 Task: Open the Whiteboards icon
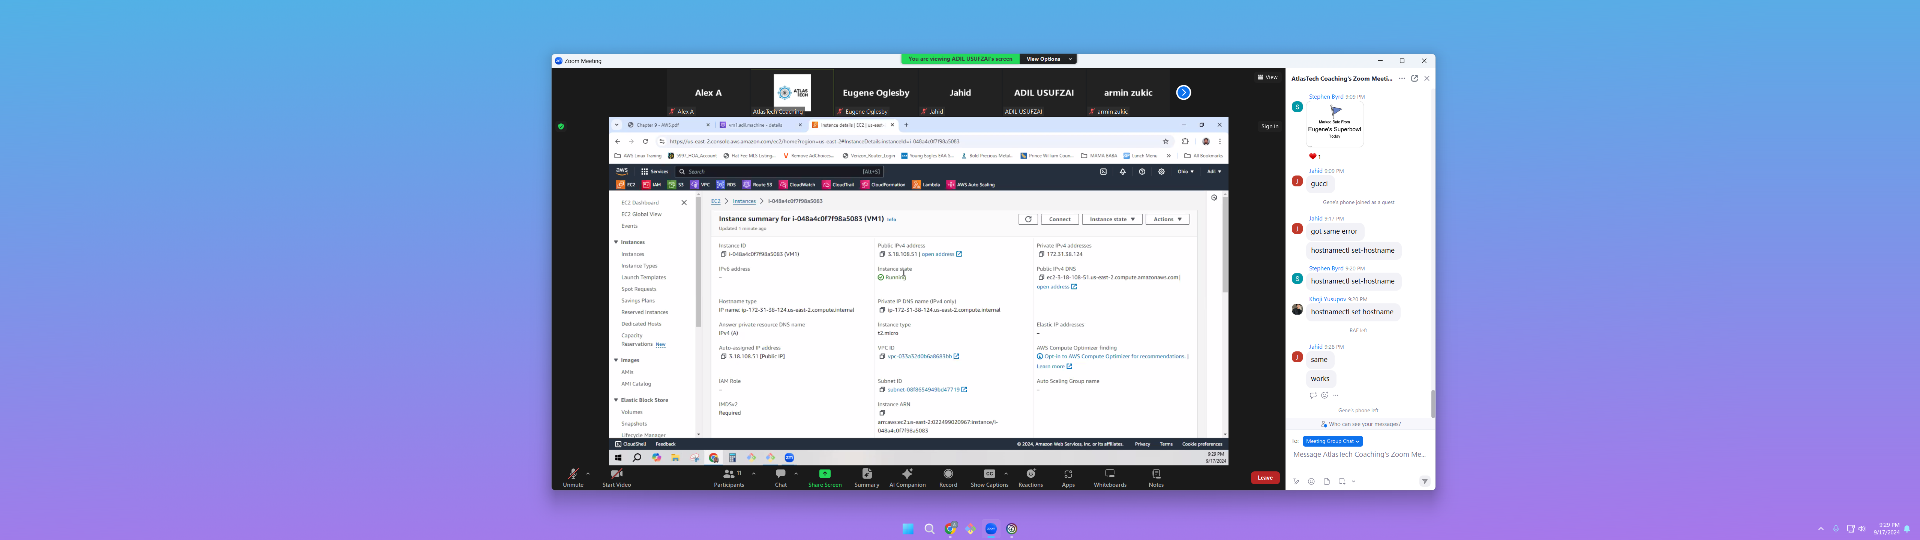[1109, 474]
